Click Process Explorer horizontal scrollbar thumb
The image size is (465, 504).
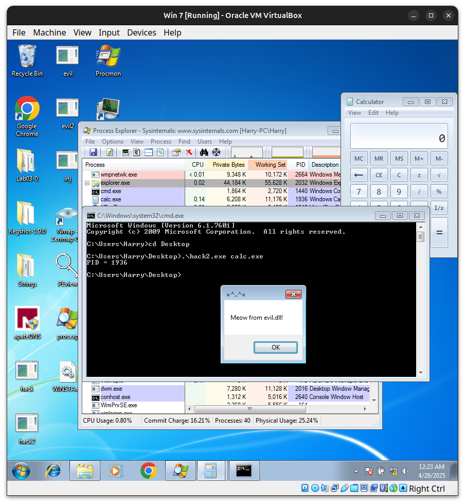coord(250,409)
